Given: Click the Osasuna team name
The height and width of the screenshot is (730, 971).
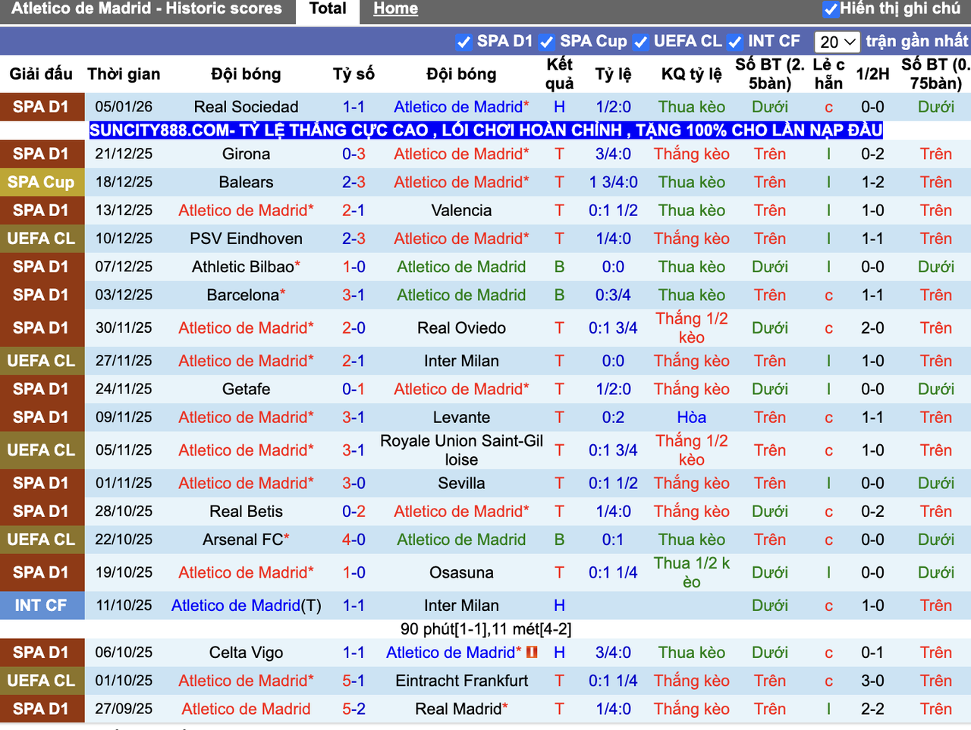Looking at the screenshot, I should [461, 573].
